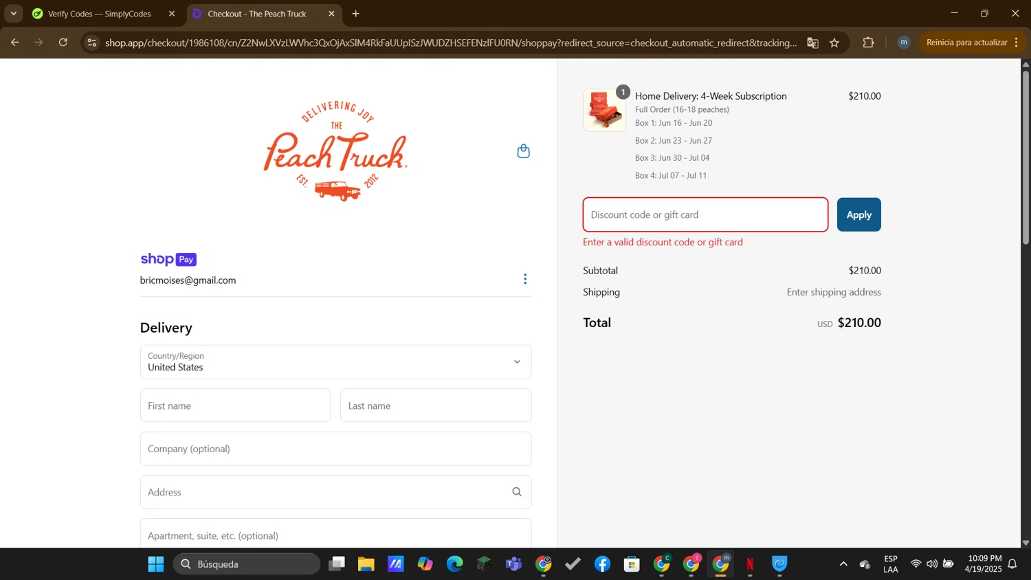
Task: Expand the tab search dropdown
Action: pos(13,14)
